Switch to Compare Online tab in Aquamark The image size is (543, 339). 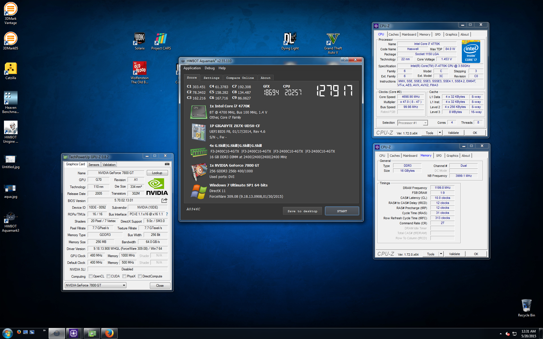pyautogui.click(x=240, y=78)
